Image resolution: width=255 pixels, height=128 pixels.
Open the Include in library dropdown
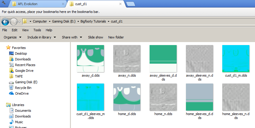41,37
